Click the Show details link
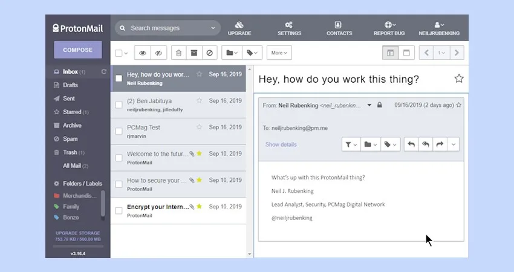This screenshot has width=514, height=272. [281, 144]
